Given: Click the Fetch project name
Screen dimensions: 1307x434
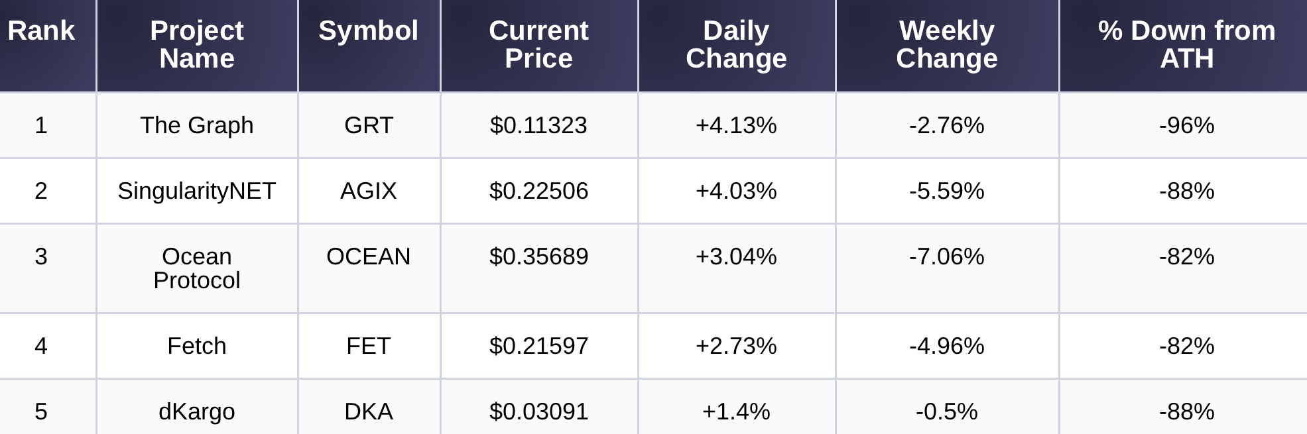Looking at the screenshot, I should pyautogui.click(x=197, y=346).
